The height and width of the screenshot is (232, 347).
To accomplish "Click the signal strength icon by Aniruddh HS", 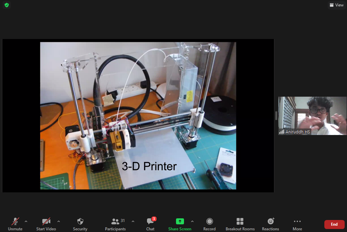I will pos(281,132).
